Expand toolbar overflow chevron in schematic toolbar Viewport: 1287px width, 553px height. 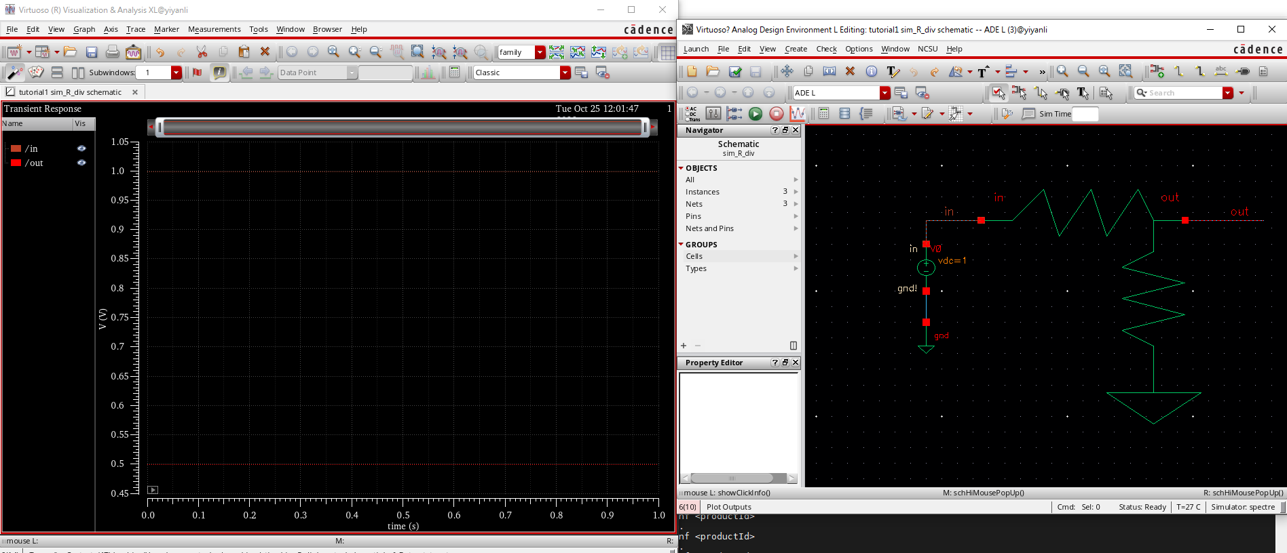(x=1043, y=71)
